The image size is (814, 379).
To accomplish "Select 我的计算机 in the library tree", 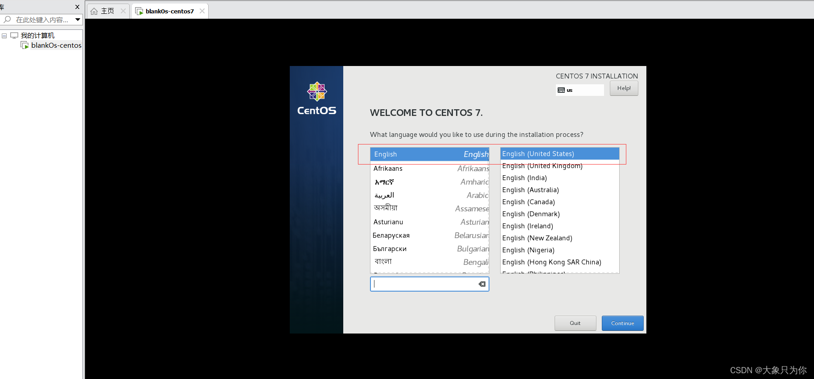I will 37,35.
